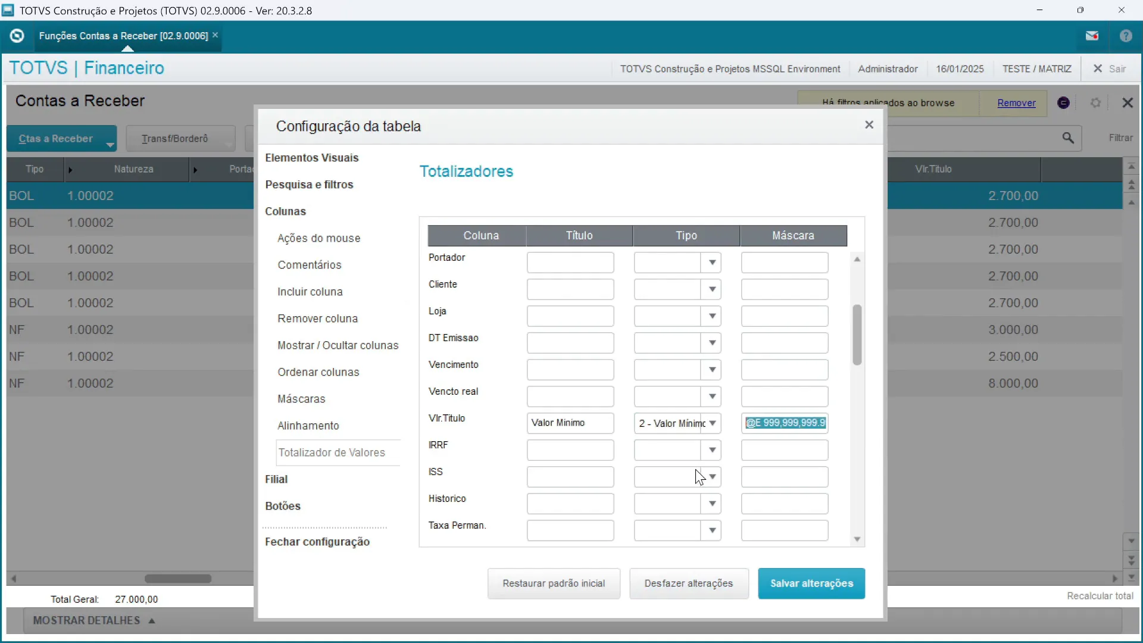Open Comentários option
This screenshot has height=643, width=1143.
point(309,265)
